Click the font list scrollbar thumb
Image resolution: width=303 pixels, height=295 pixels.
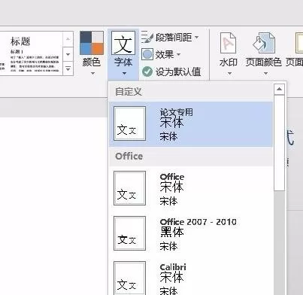(279, 143)
